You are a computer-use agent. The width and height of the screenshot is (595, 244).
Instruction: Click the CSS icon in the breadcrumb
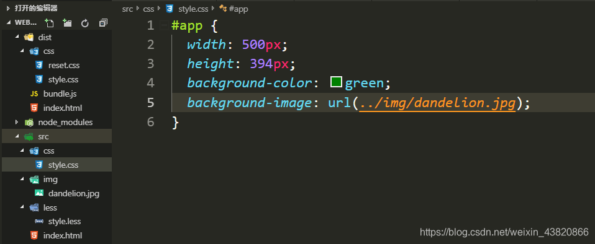170,8
